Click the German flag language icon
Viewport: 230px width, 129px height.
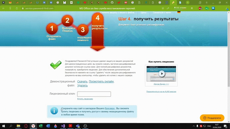[x=179, y=12]
